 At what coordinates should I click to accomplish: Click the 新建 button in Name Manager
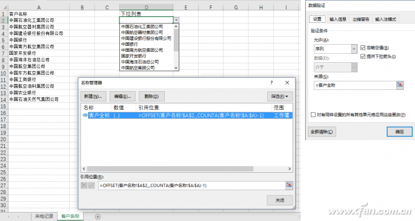click(93, 97)
